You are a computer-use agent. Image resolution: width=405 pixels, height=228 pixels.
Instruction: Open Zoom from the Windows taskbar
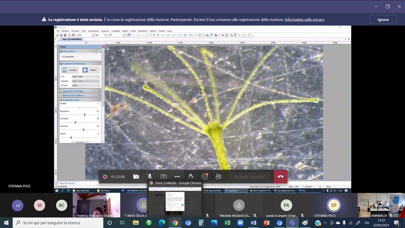pos(240,223)
